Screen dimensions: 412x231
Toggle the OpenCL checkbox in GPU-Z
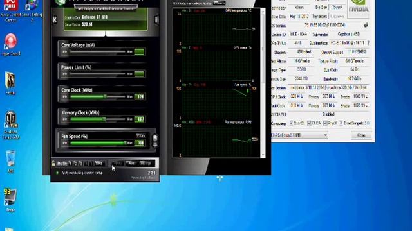pos(291,123)
